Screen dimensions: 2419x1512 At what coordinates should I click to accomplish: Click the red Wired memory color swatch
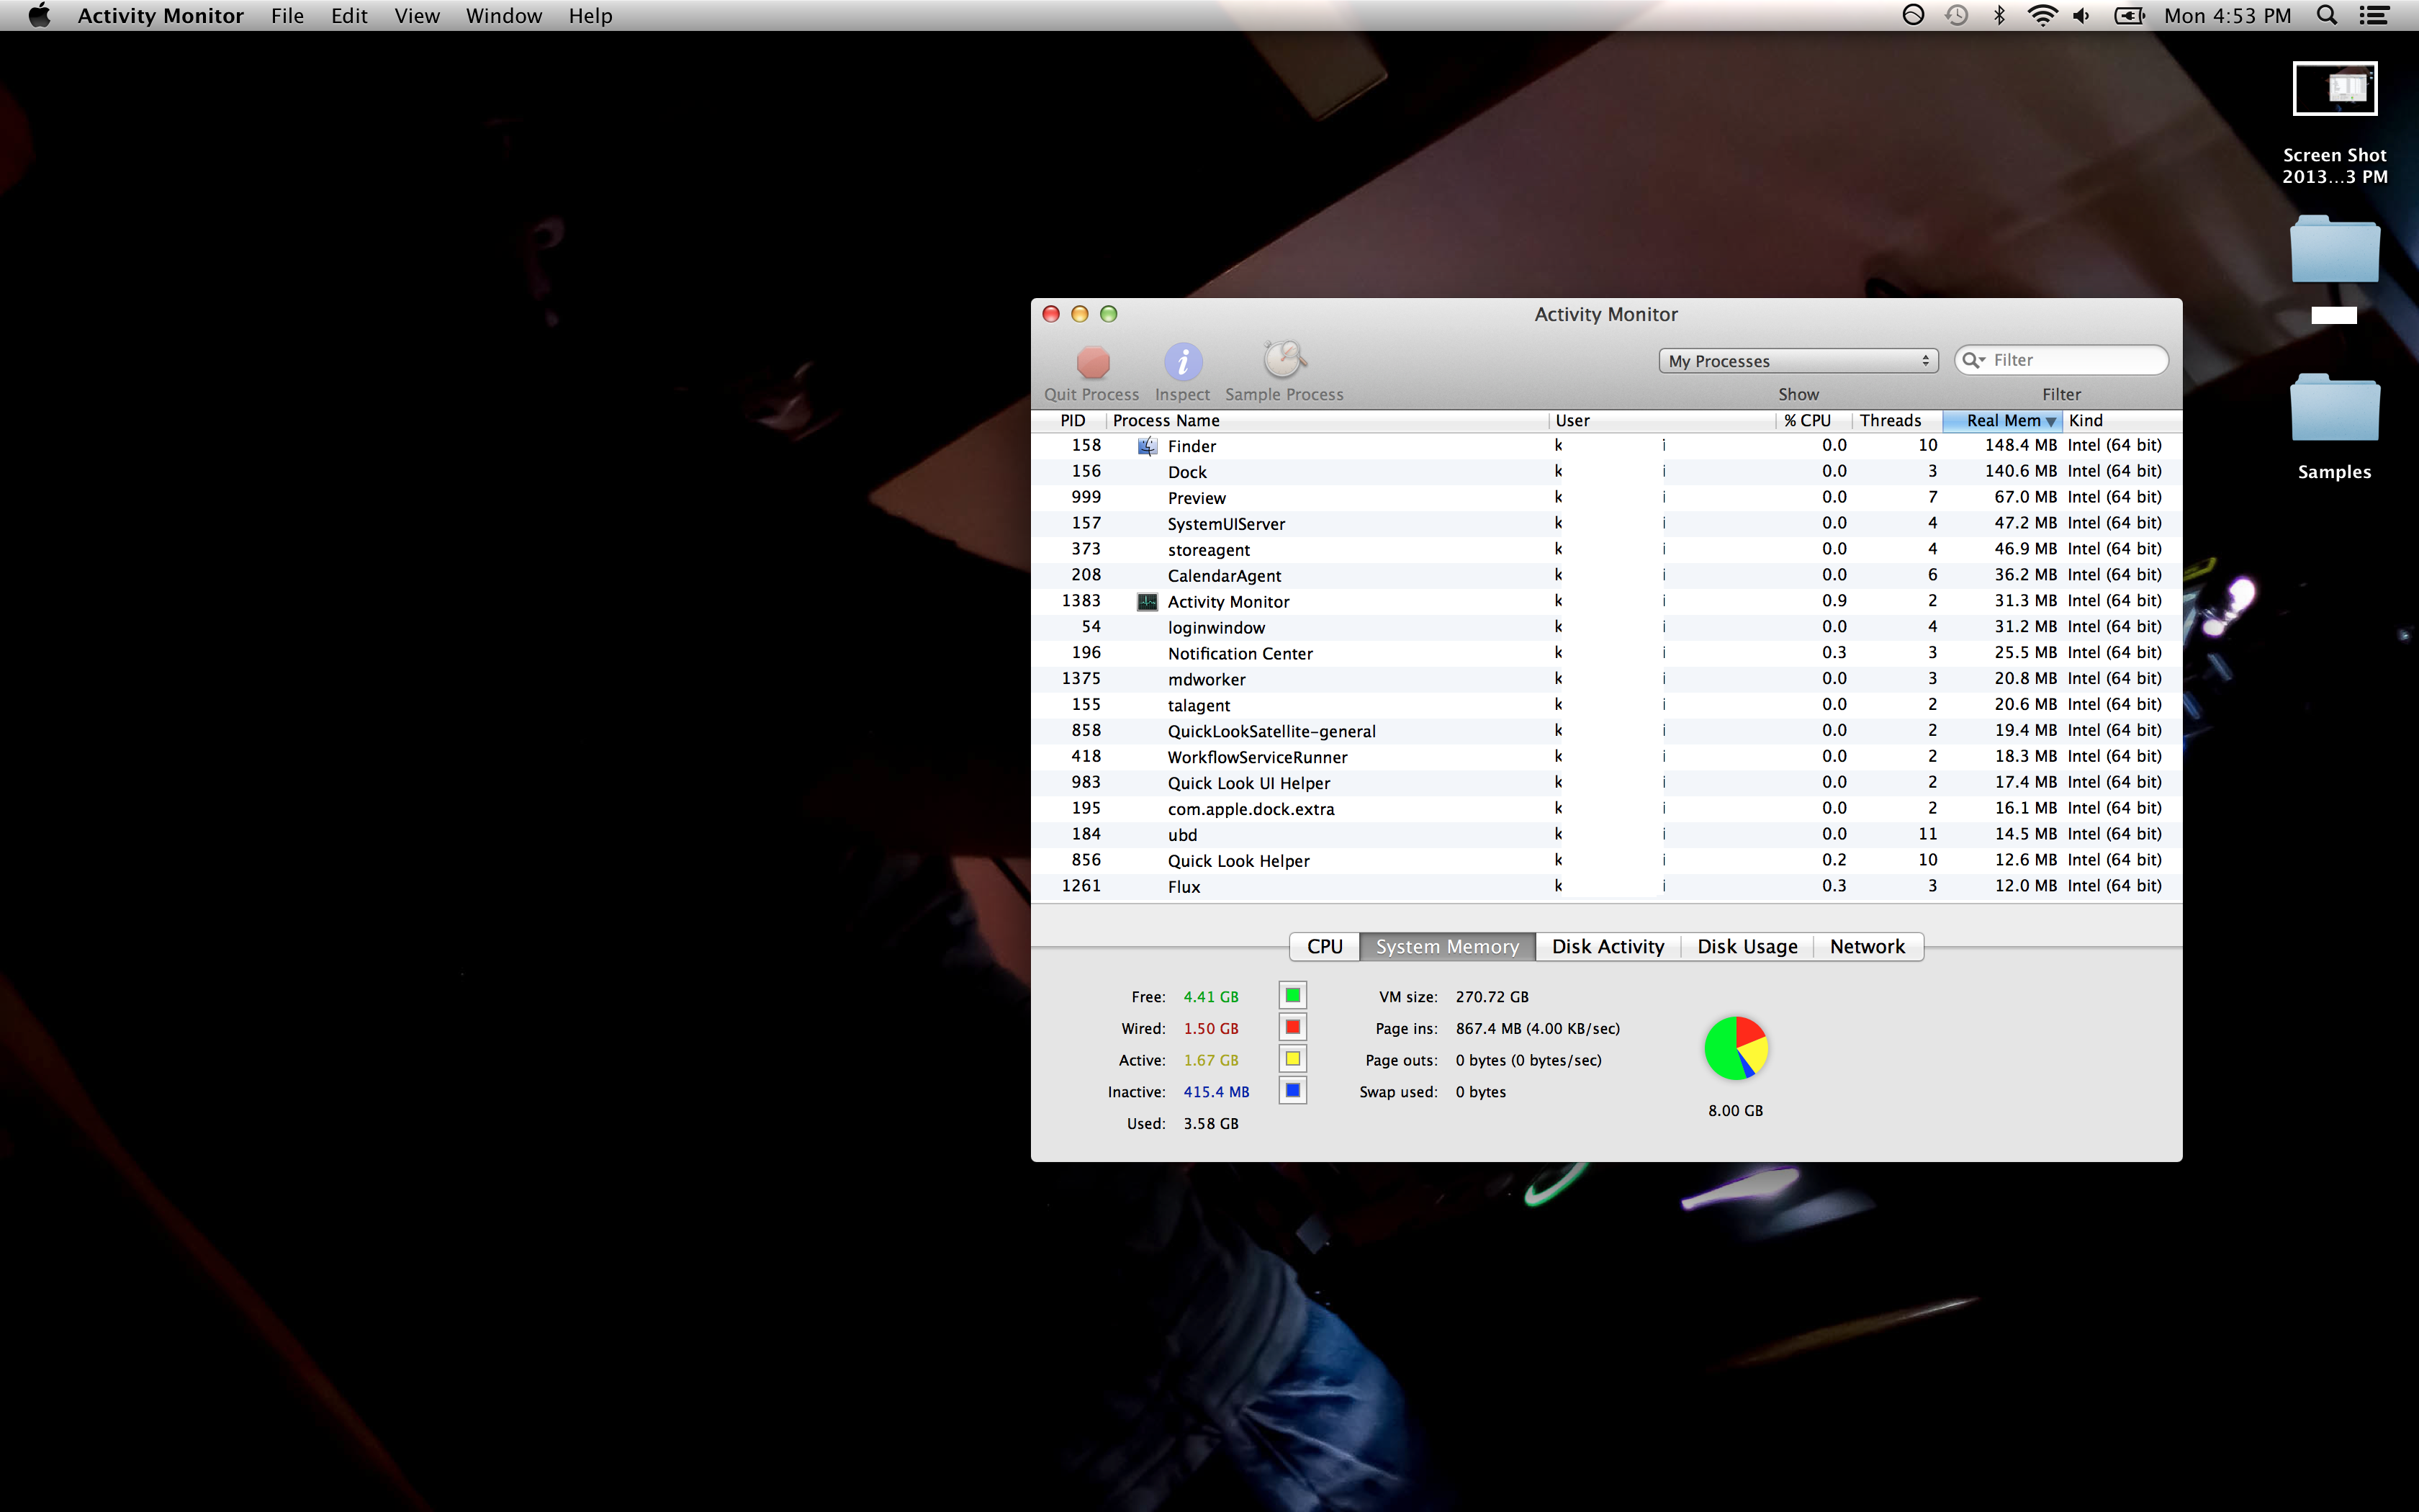coord(1292,1027)
